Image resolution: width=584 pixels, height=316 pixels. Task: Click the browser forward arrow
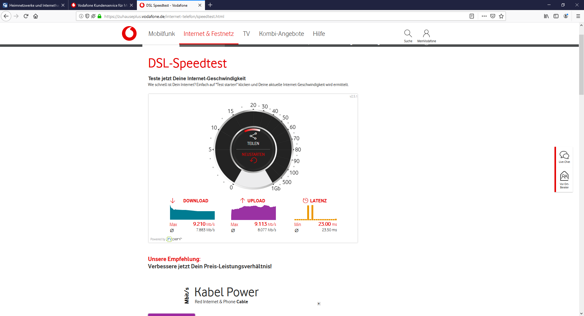tap(16, 16)
